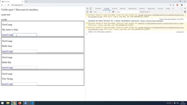Image resolution: width=187 pixels, height=105 pixels.
Task: Open the Security tab in DevTools
Action: pos(160,8)
